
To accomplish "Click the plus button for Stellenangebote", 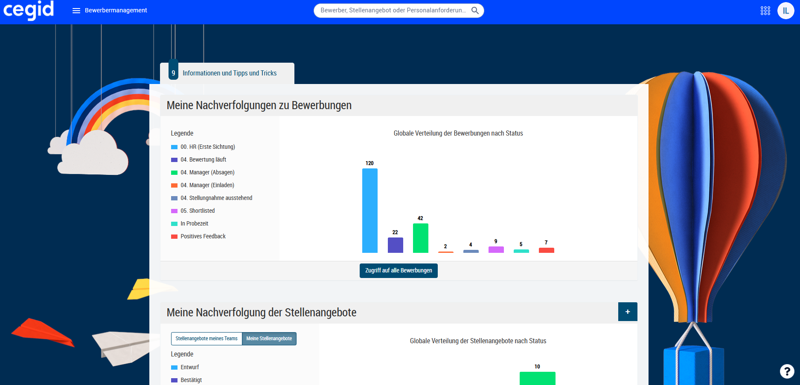I will click(628, 312).
